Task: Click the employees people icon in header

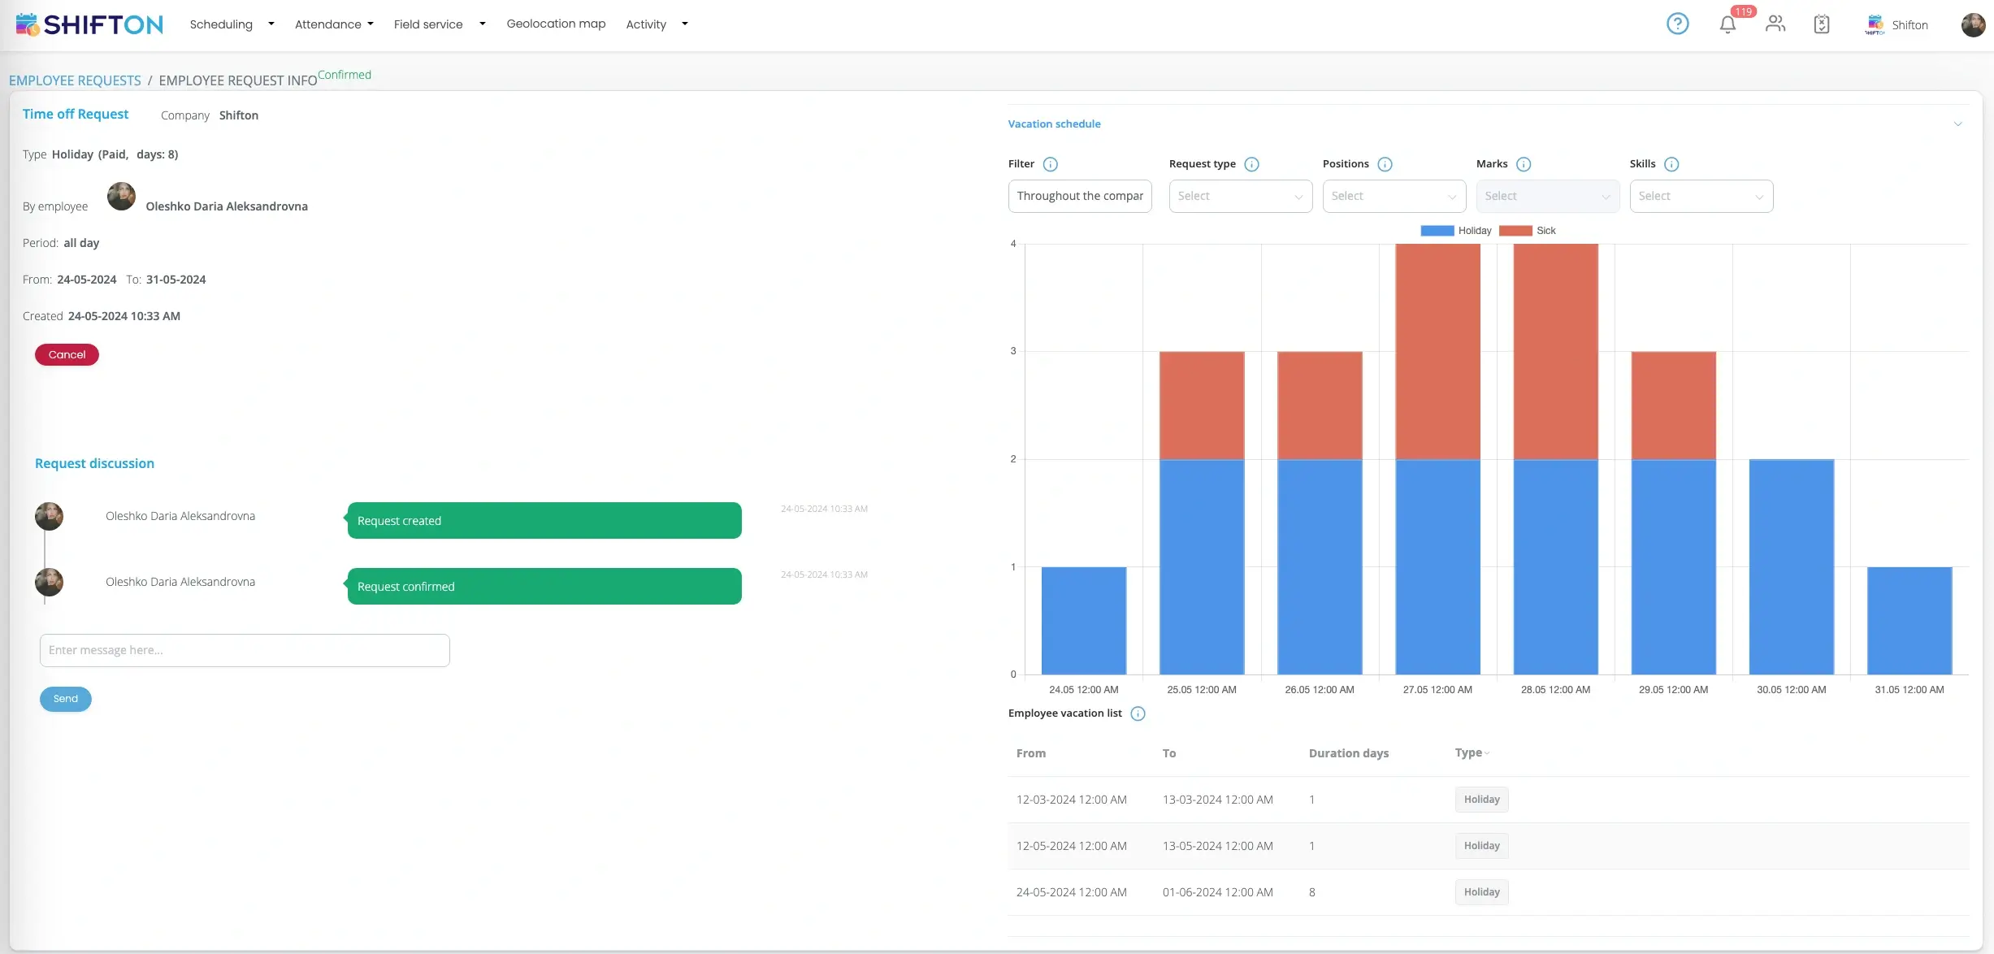Action: pos(1775,24)
